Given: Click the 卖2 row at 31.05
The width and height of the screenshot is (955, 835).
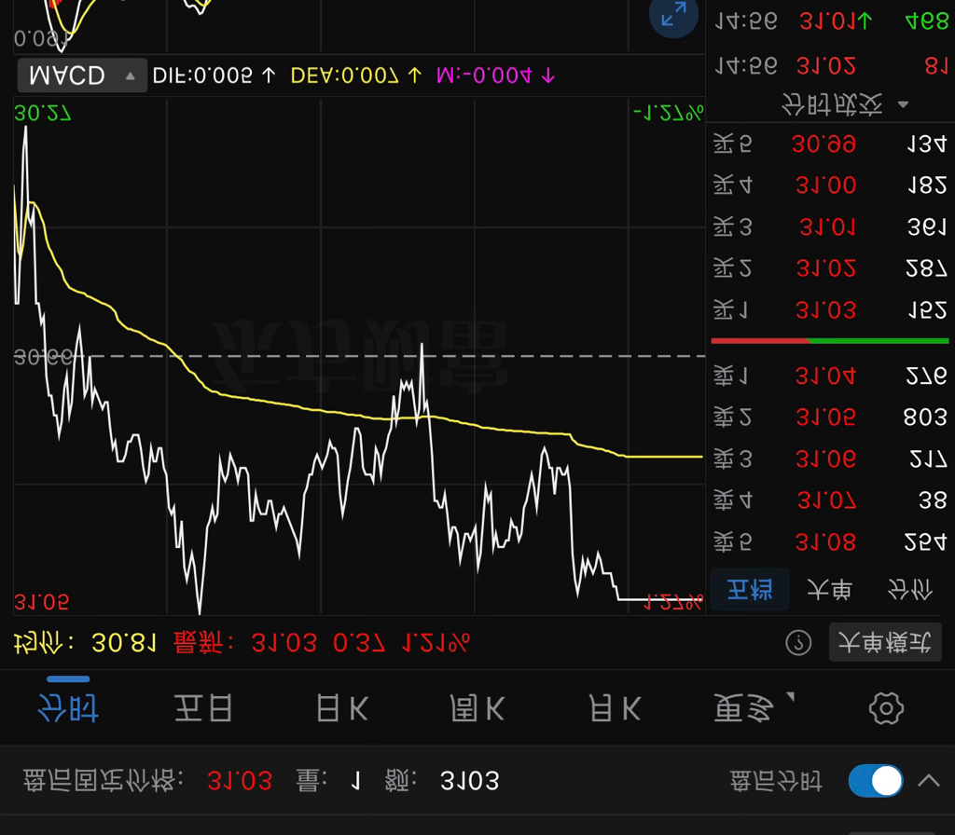Looking at the screenshot, I should pyautogui.click(x=829, y=417).
